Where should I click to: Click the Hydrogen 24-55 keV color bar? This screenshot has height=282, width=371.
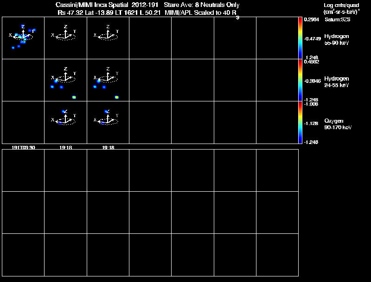300,80
